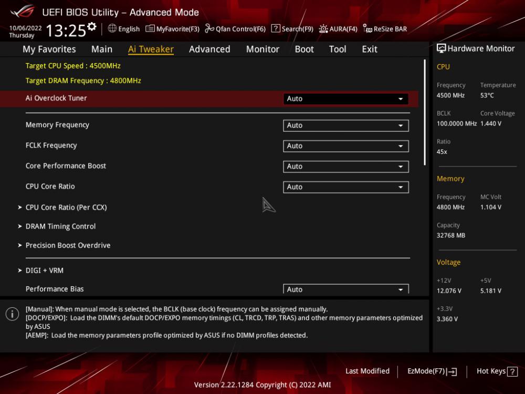525x394 pixels.
Task: Click the English language button
Action: tap(129, 29)
